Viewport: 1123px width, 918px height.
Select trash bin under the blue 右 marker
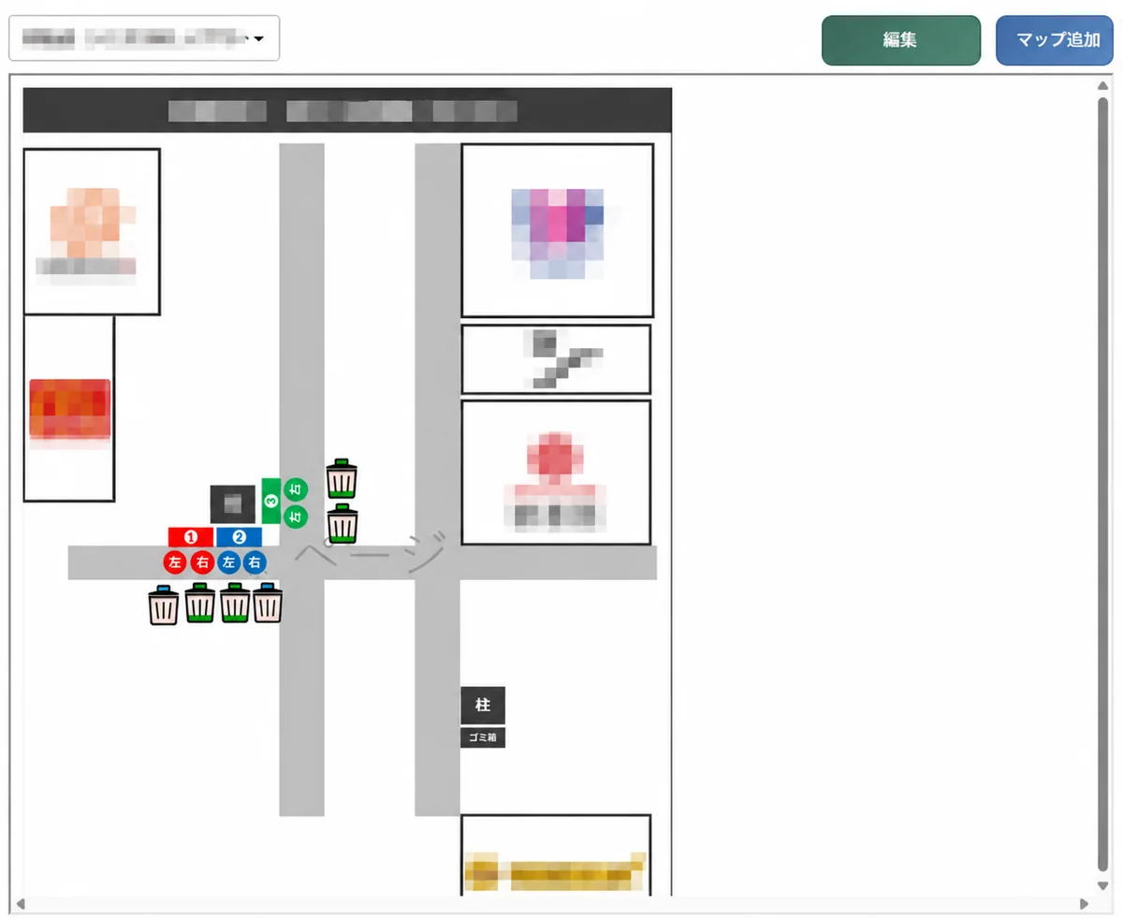(x=268, y=604)
